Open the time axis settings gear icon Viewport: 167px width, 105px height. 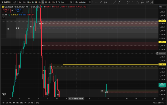[162, 99]
